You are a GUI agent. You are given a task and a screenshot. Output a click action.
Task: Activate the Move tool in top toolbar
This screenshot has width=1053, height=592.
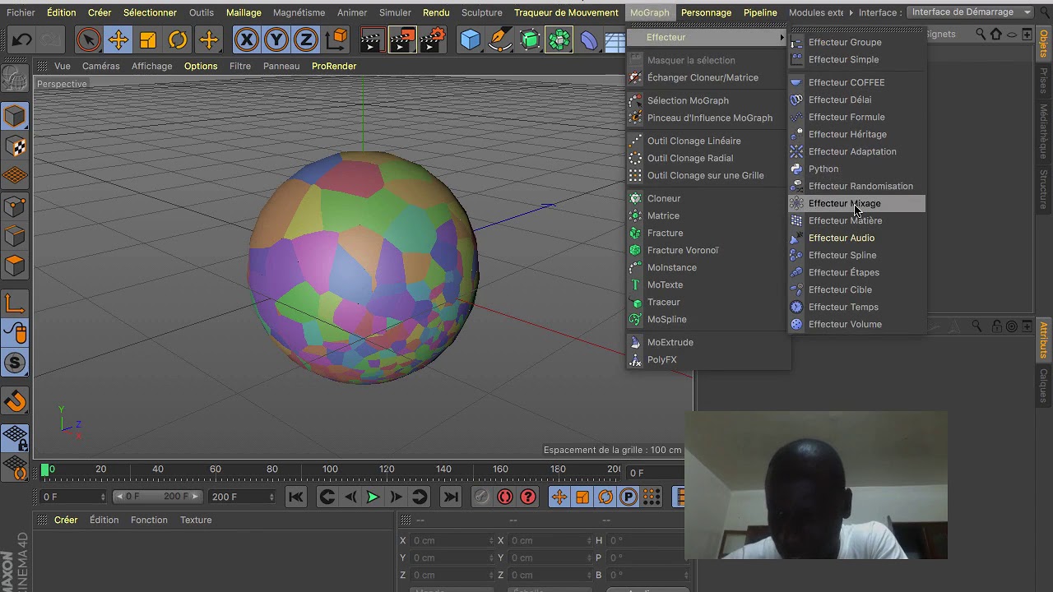click(118, 39)
